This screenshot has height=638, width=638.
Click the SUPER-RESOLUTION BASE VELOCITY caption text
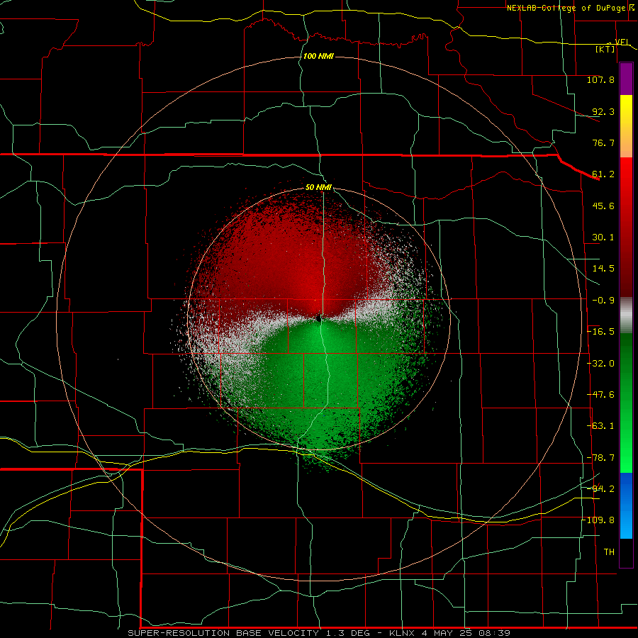(x=223, y=633)
